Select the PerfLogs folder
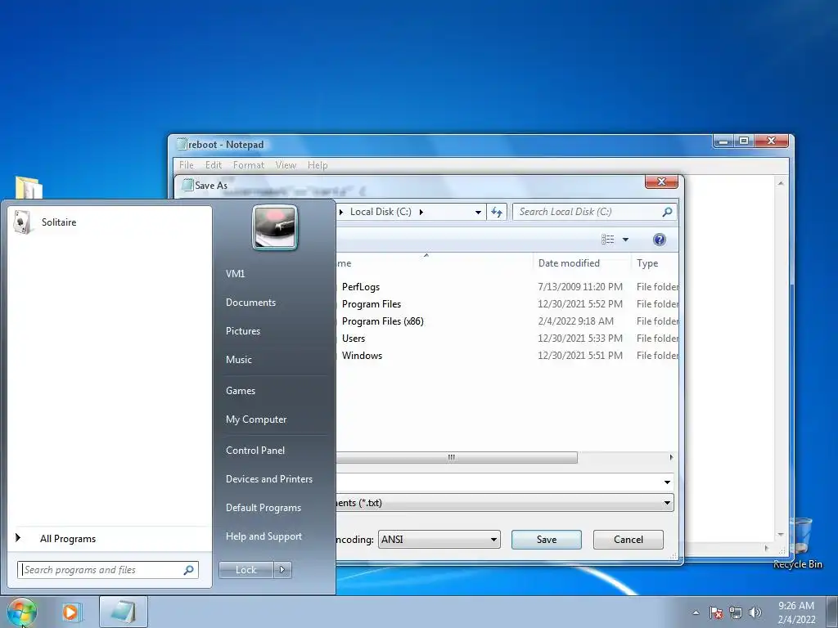 pyautogui.click(x=361, y=287)
